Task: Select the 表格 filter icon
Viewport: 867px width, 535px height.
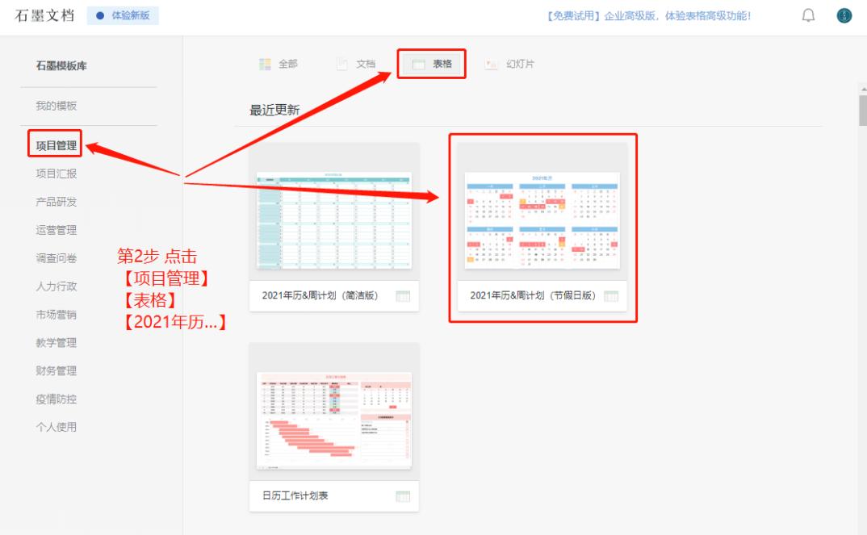Action: click(419, 65)
